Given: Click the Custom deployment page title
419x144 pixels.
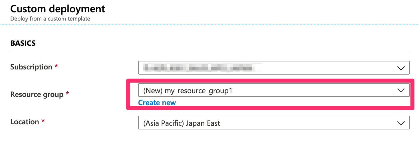Looking at the screenshot, I should pyautogui.click(x=58, y=9).
